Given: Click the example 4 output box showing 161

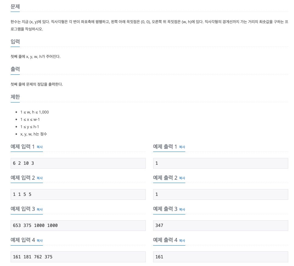Looking at the screenshot, I should pos(220,257).
